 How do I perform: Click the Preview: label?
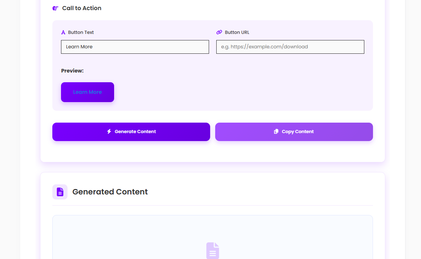coord(72,71)
